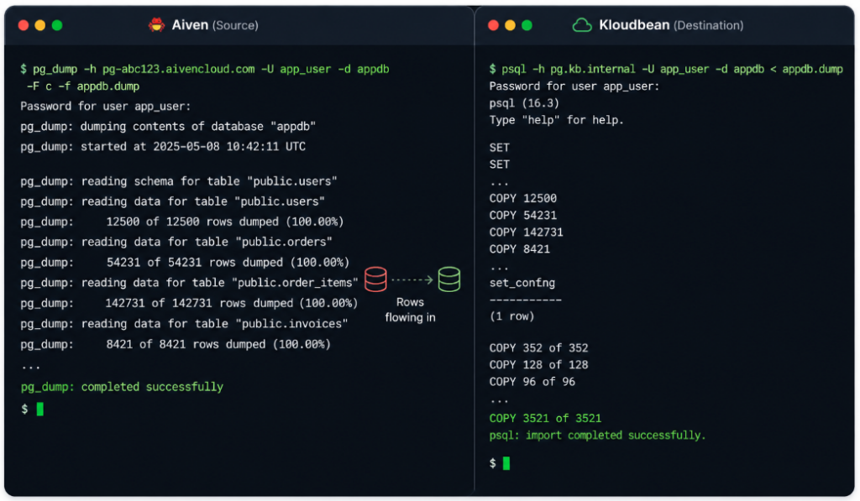Minimize the Aiven source terminal window

(40, 25)
